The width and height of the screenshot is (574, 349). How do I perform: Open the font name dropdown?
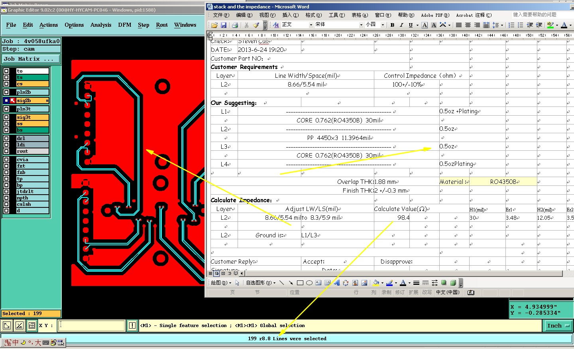[x=361, y=25]
